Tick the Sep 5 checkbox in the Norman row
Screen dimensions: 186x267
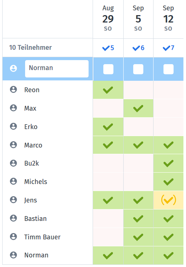[138, 69]
